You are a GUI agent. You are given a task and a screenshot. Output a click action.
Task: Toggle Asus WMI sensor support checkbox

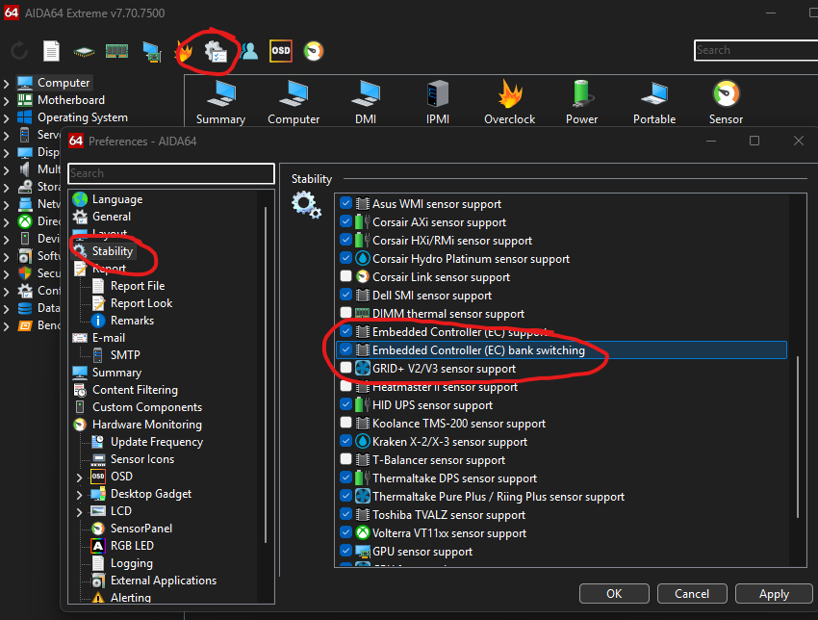click(x=345, y=203)
